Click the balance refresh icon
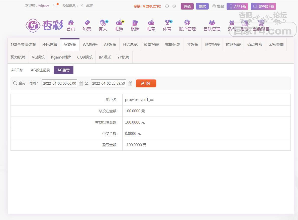This screenshot has height=220, width=298. tap(167, 6)
